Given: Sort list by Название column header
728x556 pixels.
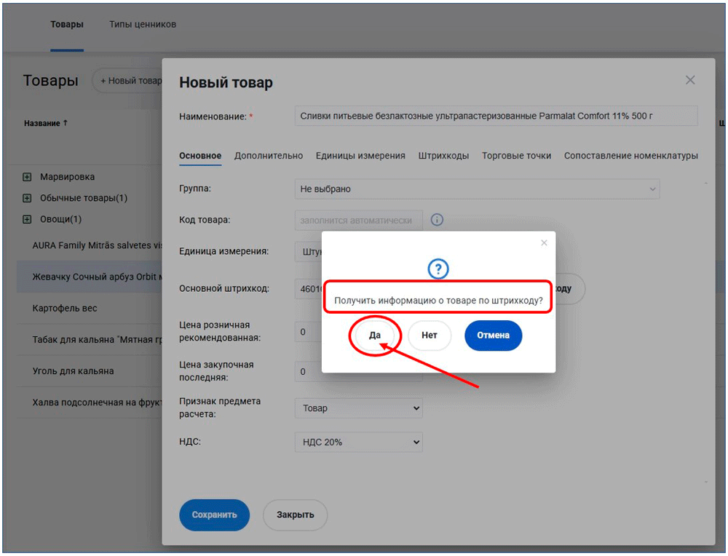Looking at the screenshot, I should coord(45,124).
